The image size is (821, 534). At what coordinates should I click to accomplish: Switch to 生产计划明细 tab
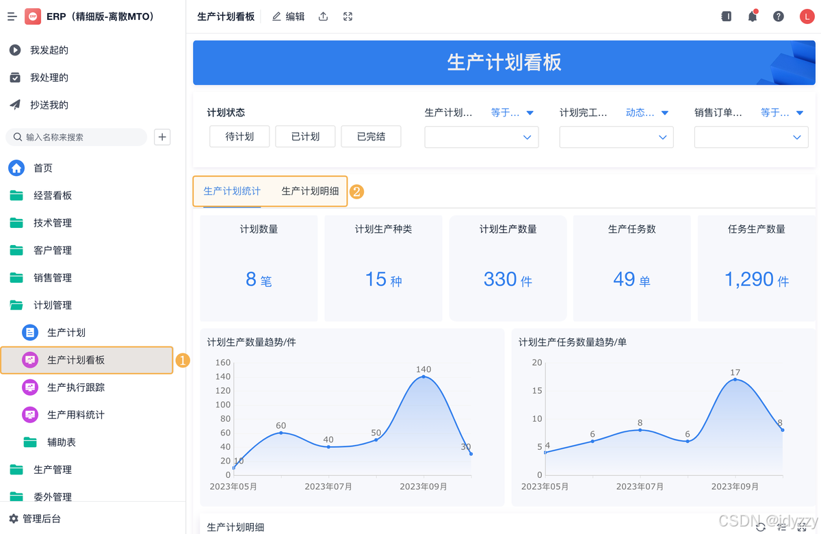coord(310,191)
